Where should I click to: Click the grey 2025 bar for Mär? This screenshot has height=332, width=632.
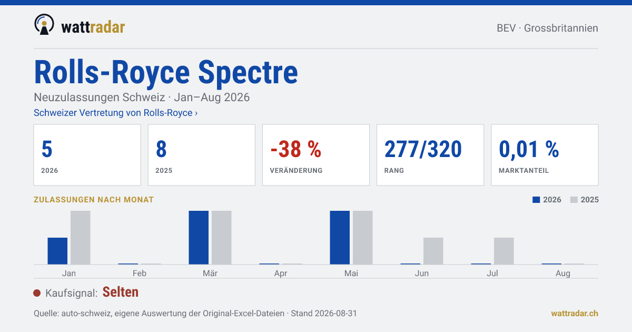(222, 238)
